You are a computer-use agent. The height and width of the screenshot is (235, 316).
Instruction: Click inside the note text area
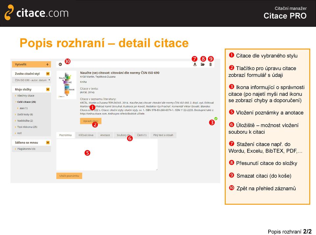[x=107, y=155]
